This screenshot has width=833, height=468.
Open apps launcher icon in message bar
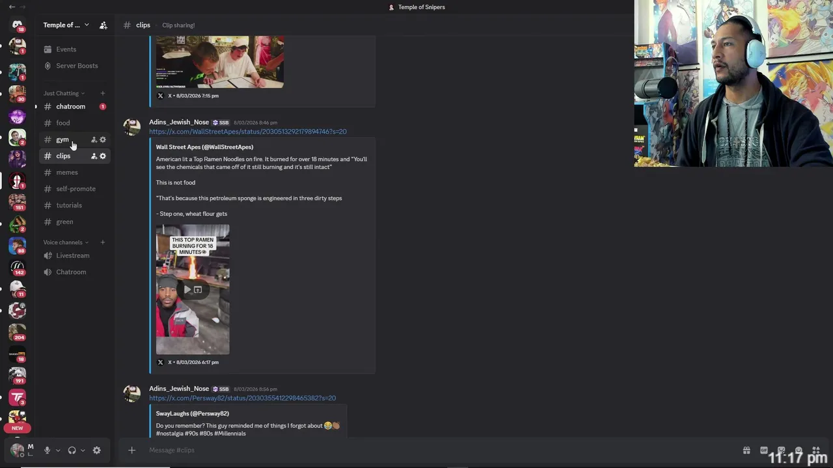click(x=816, y=450)
